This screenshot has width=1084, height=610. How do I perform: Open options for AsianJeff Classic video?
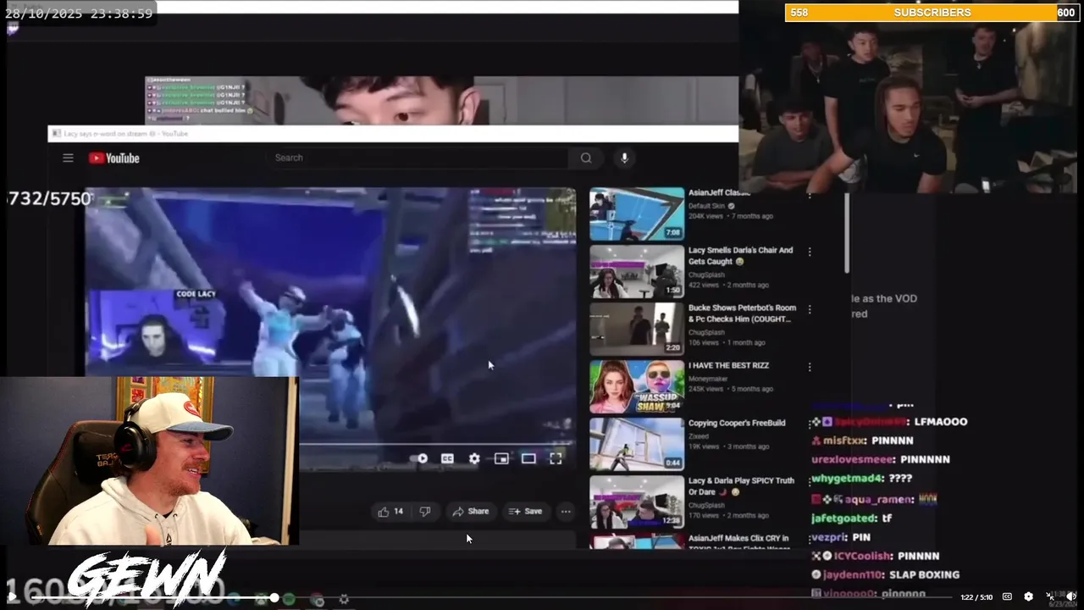coord(810,196)
